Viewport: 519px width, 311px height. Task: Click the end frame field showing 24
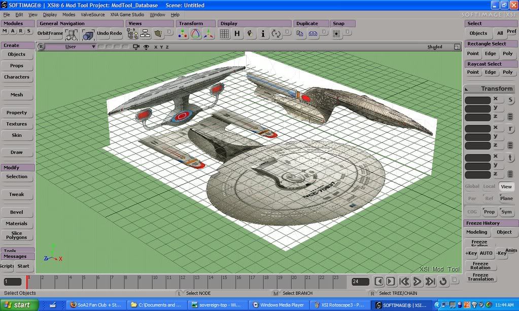pyautogui.click(x=360, y=282)
